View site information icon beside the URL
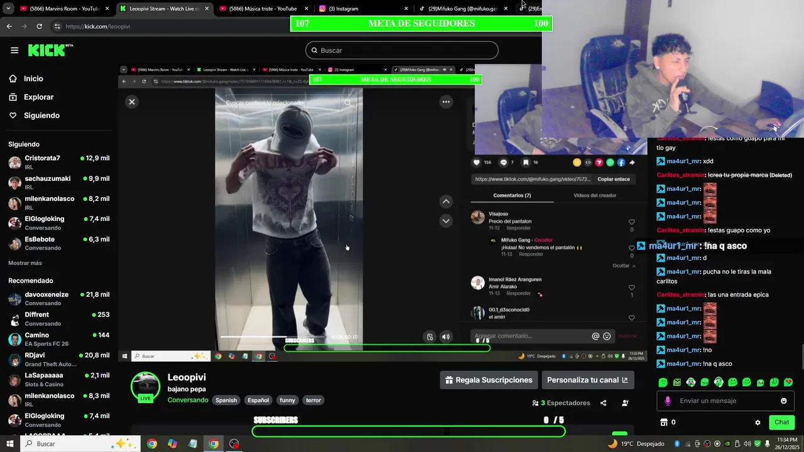The width and height of the screenshot is (804, 452). (x=57, y=26)
